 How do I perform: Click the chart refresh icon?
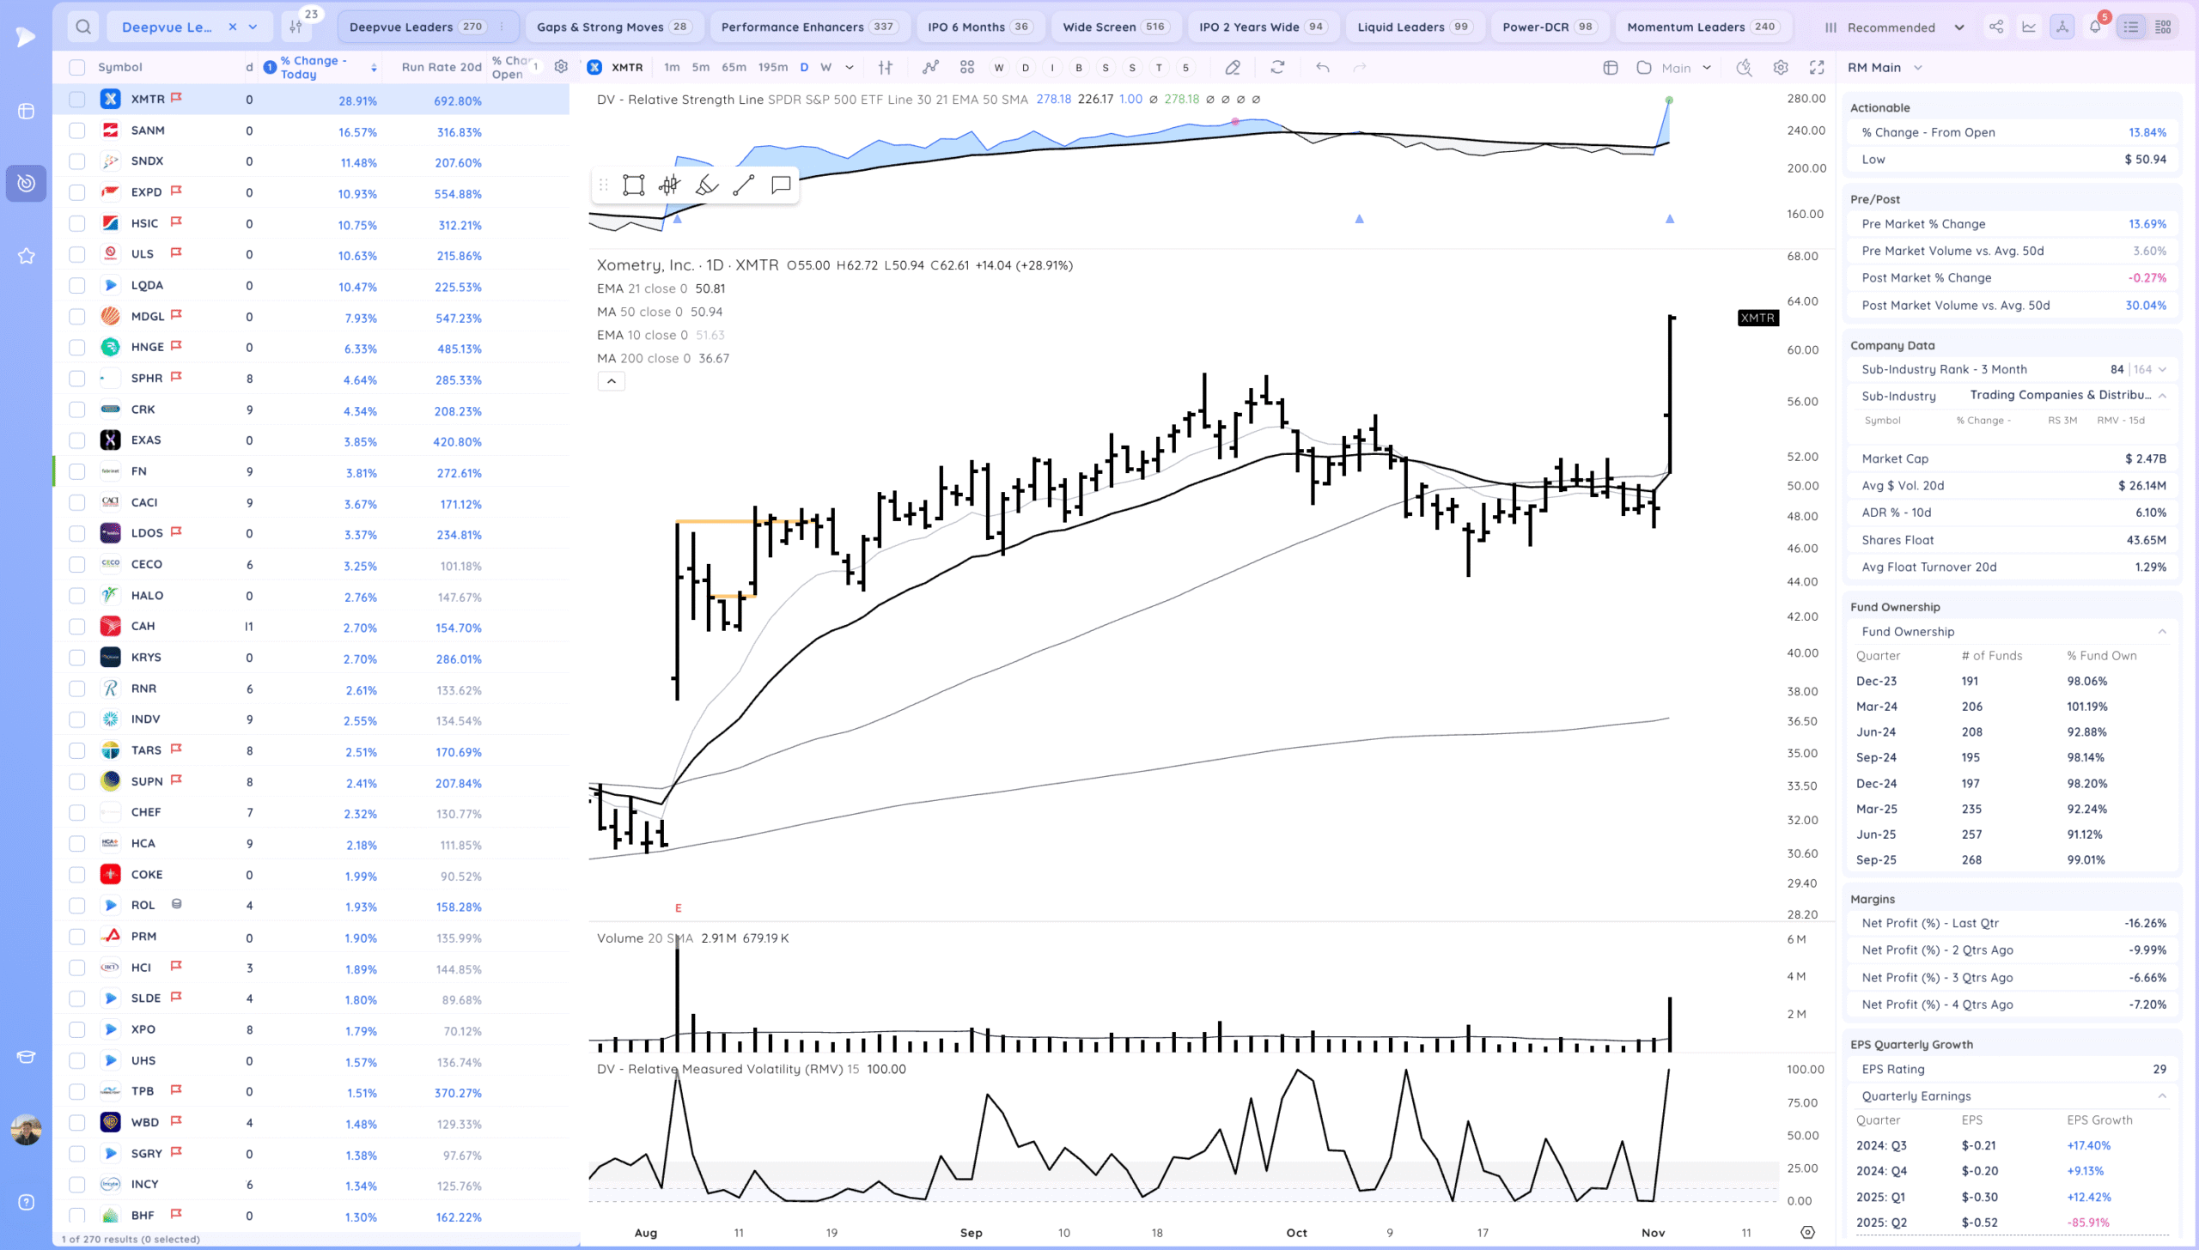[x=1277, y=67]
